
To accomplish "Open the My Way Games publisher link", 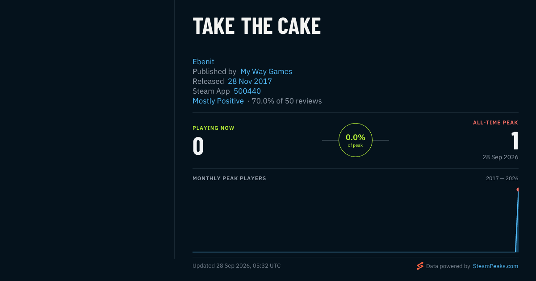I will pyautogui.click(x=266, y=71).
